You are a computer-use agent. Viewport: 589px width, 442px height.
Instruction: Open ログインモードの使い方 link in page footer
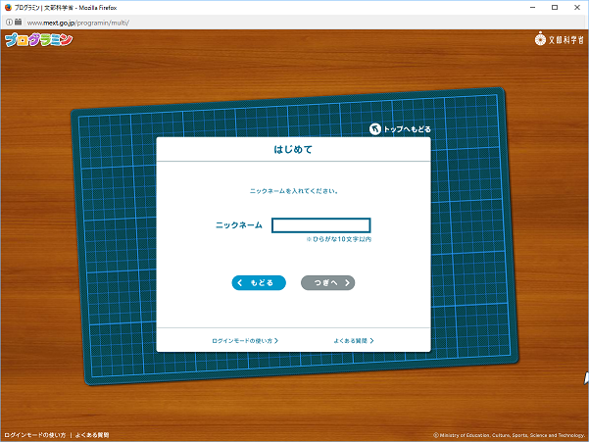coord(35,435)
